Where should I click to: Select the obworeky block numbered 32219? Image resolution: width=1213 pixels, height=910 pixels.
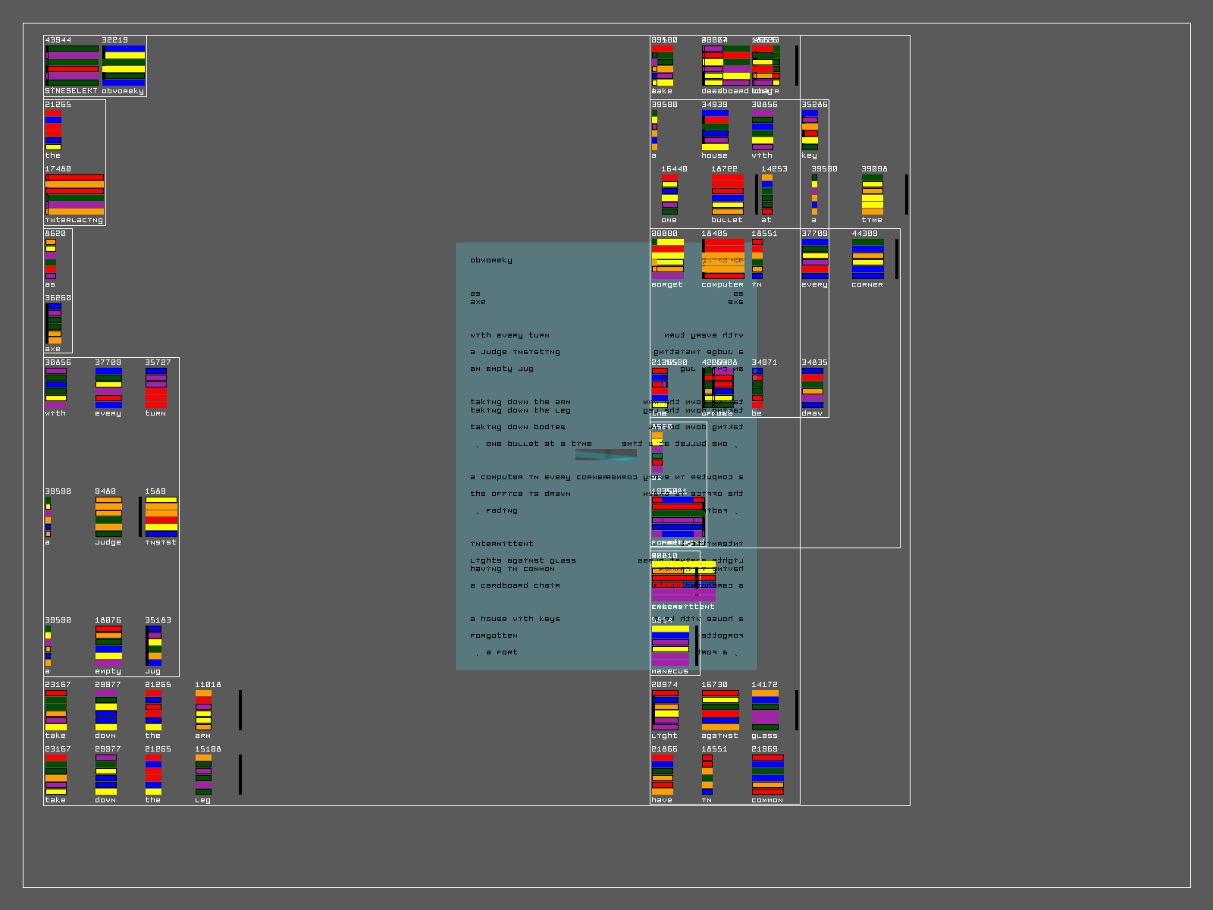(x=124, y=65)
